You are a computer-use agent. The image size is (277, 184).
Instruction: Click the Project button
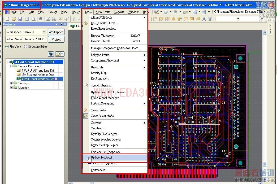pyautogui.click(x=56, y=39)
